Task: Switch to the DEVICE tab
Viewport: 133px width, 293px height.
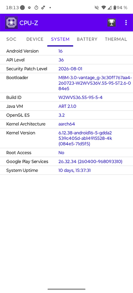Action: tap(35, 39)
